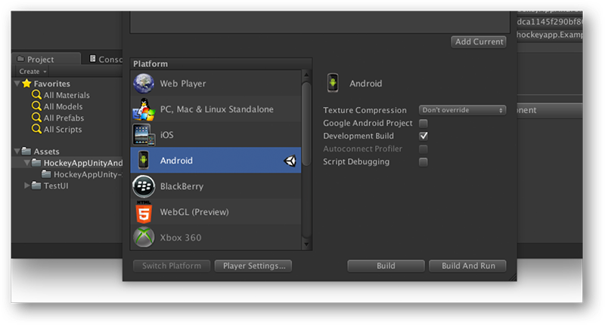Image resolution: width=605 pixels, height=325 pixels.
Task: Click the TestUI folder icon
Action: pyautogui.click(x=36, y=185)
